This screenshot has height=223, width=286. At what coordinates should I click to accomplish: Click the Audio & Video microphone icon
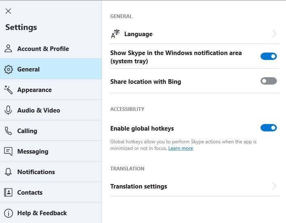8,110
